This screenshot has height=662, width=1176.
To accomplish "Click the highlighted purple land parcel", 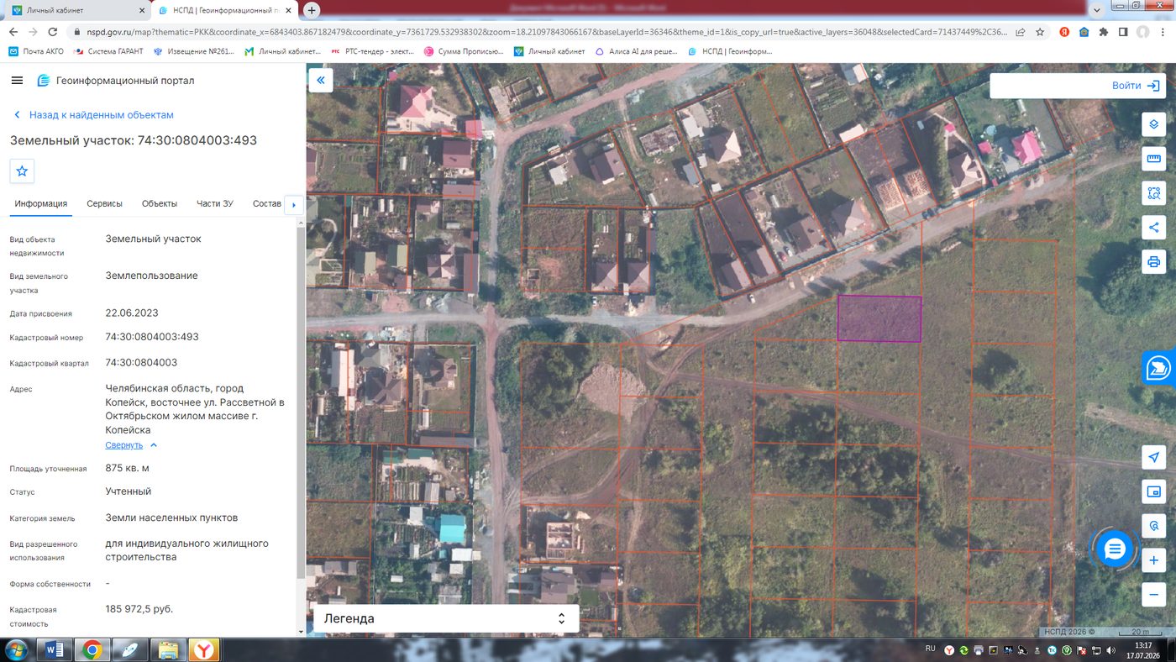I will 879,318.
